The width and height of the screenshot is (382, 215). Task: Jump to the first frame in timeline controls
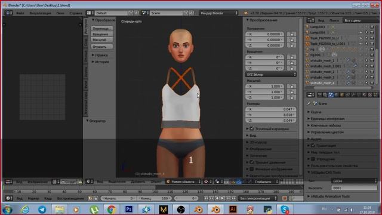(x=206, y=198)
